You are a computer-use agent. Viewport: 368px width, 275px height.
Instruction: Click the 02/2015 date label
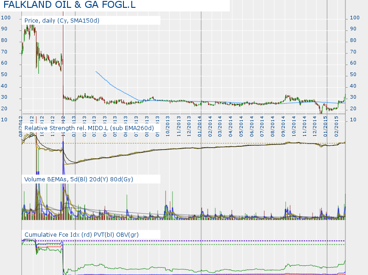tap(336, 126)
